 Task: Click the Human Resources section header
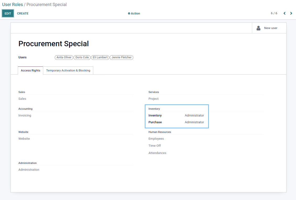point(160,132)
